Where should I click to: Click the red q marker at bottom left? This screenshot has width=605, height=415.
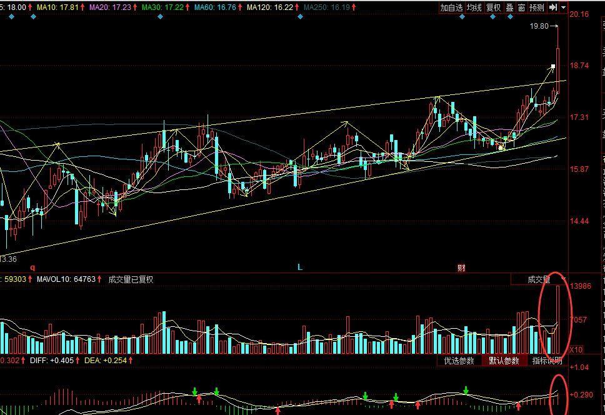(32, 267)
